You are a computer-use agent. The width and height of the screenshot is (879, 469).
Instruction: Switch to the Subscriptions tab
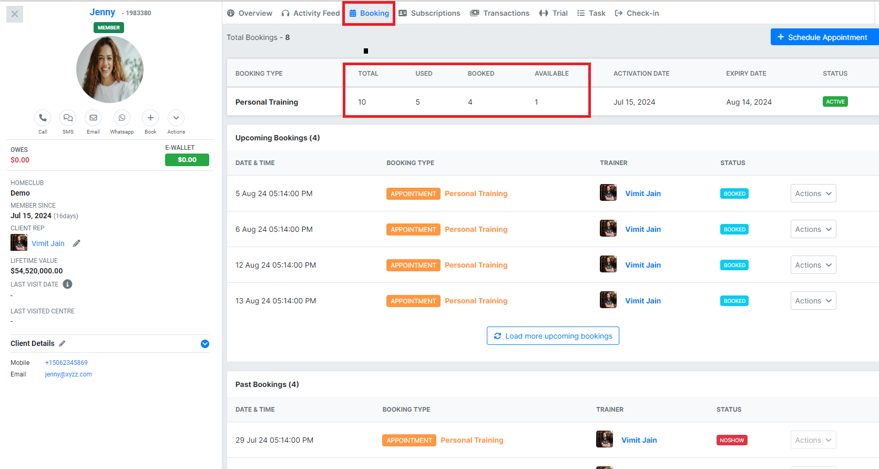(430, 13)
